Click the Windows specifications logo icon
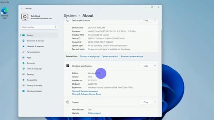This screenshot has width=214, height=120. pyautogui.click(x=68, y=66)
